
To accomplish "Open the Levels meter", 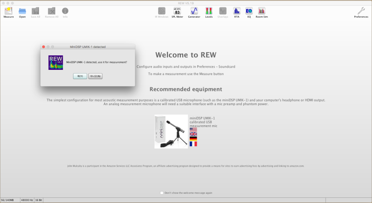I will [209, 11].
